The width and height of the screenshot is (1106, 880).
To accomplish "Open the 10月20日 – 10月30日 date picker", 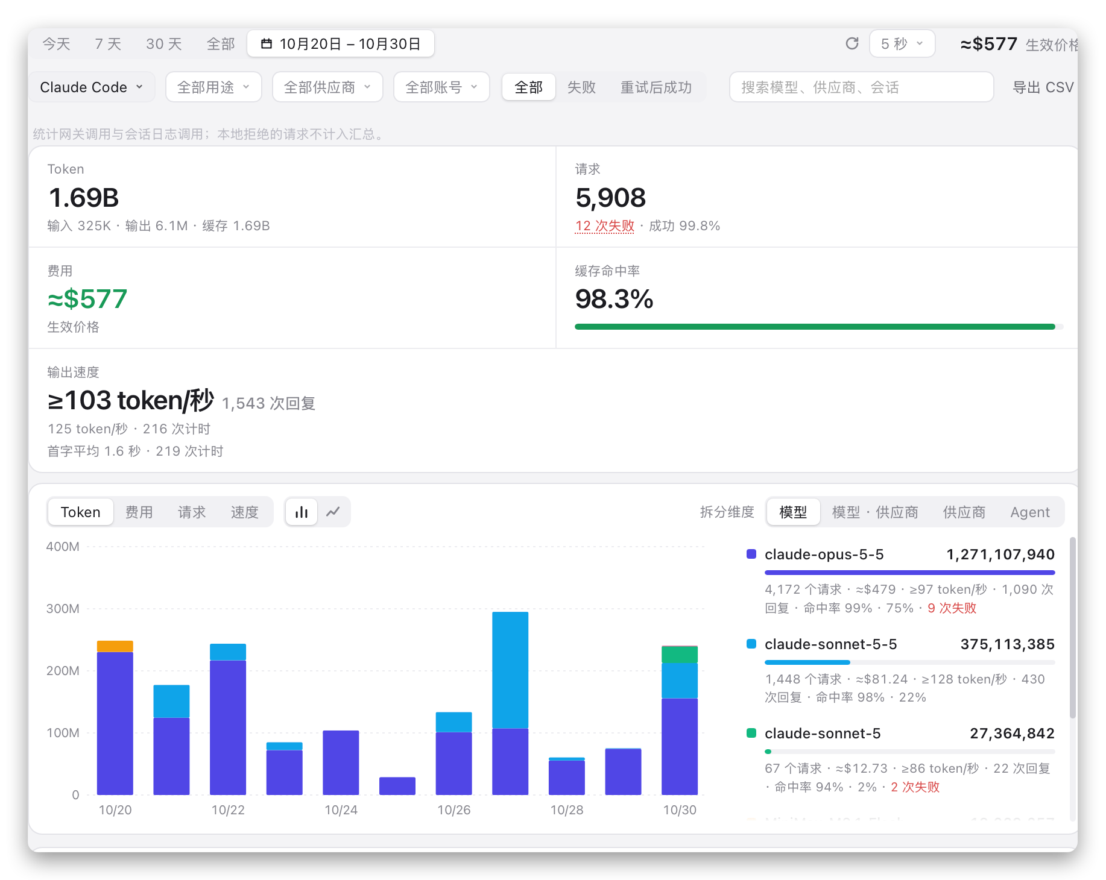I will 341,44.
